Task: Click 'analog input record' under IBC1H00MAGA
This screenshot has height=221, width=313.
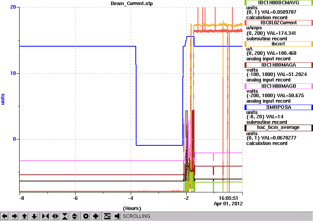Action: coord(268,80)
